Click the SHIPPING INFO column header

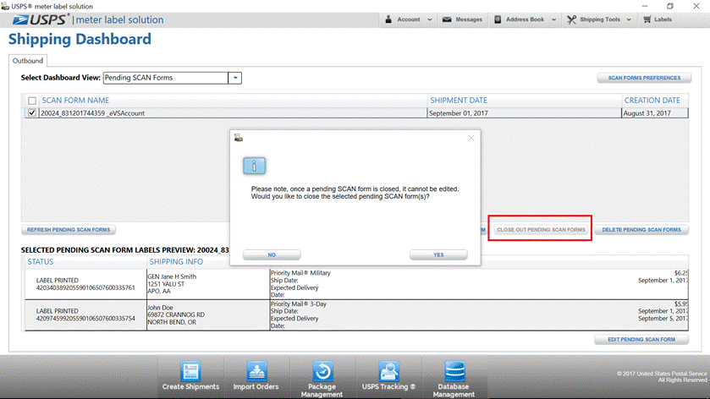coord(176,262)
